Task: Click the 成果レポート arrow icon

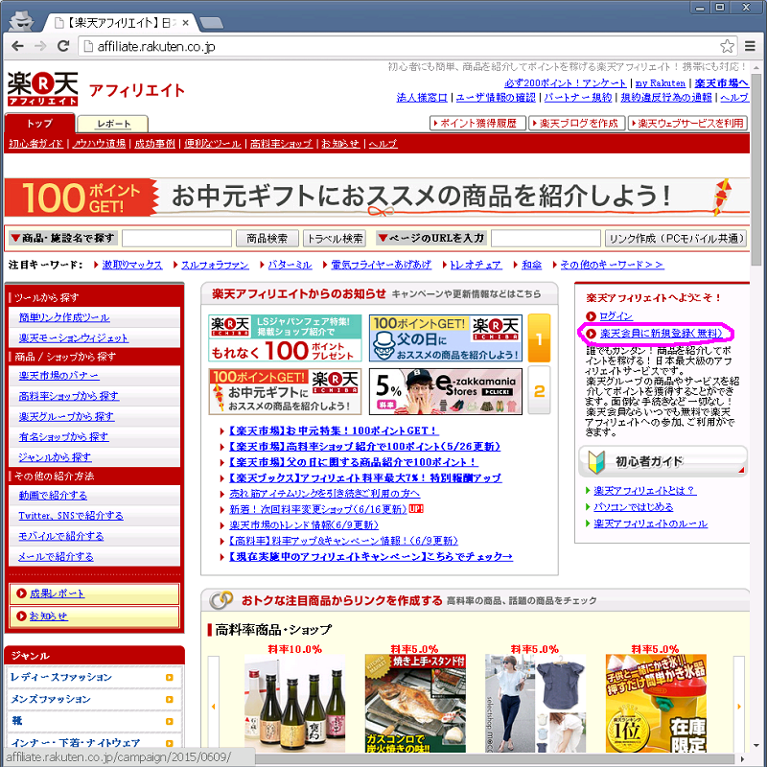Action: coord(21,593)
